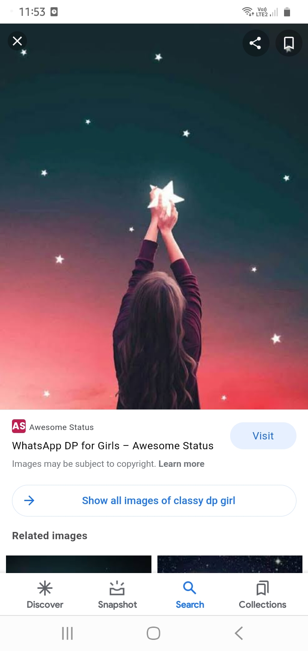Image resolution: width=308 pixels, height=651 pixels.
Task: Show all images of classy dp girl
Action: [154, 501]
